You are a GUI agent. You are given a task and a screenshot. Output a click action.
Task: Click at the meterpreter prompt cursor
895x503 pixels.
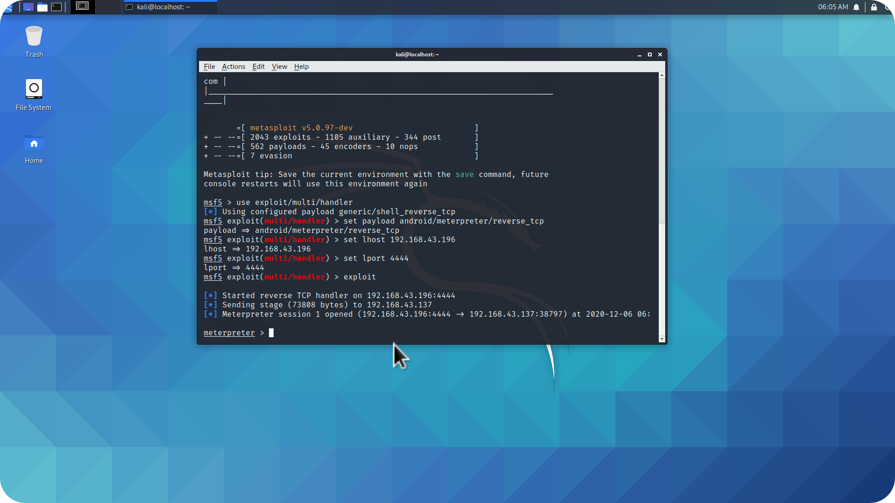click(271, 333)
